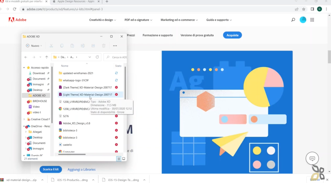The width and height of the screenshot is (331, 183).
Task: Open Formazione e supporto link
Action: coord(158,35)
